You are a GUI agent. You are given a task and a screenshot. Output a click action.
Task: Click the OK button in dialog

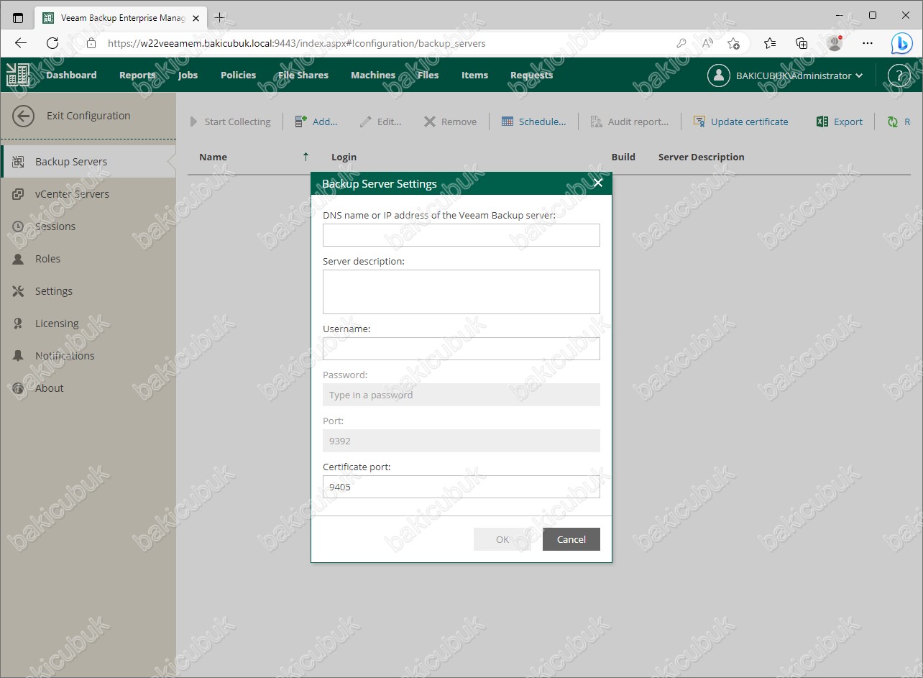[502, 539]
